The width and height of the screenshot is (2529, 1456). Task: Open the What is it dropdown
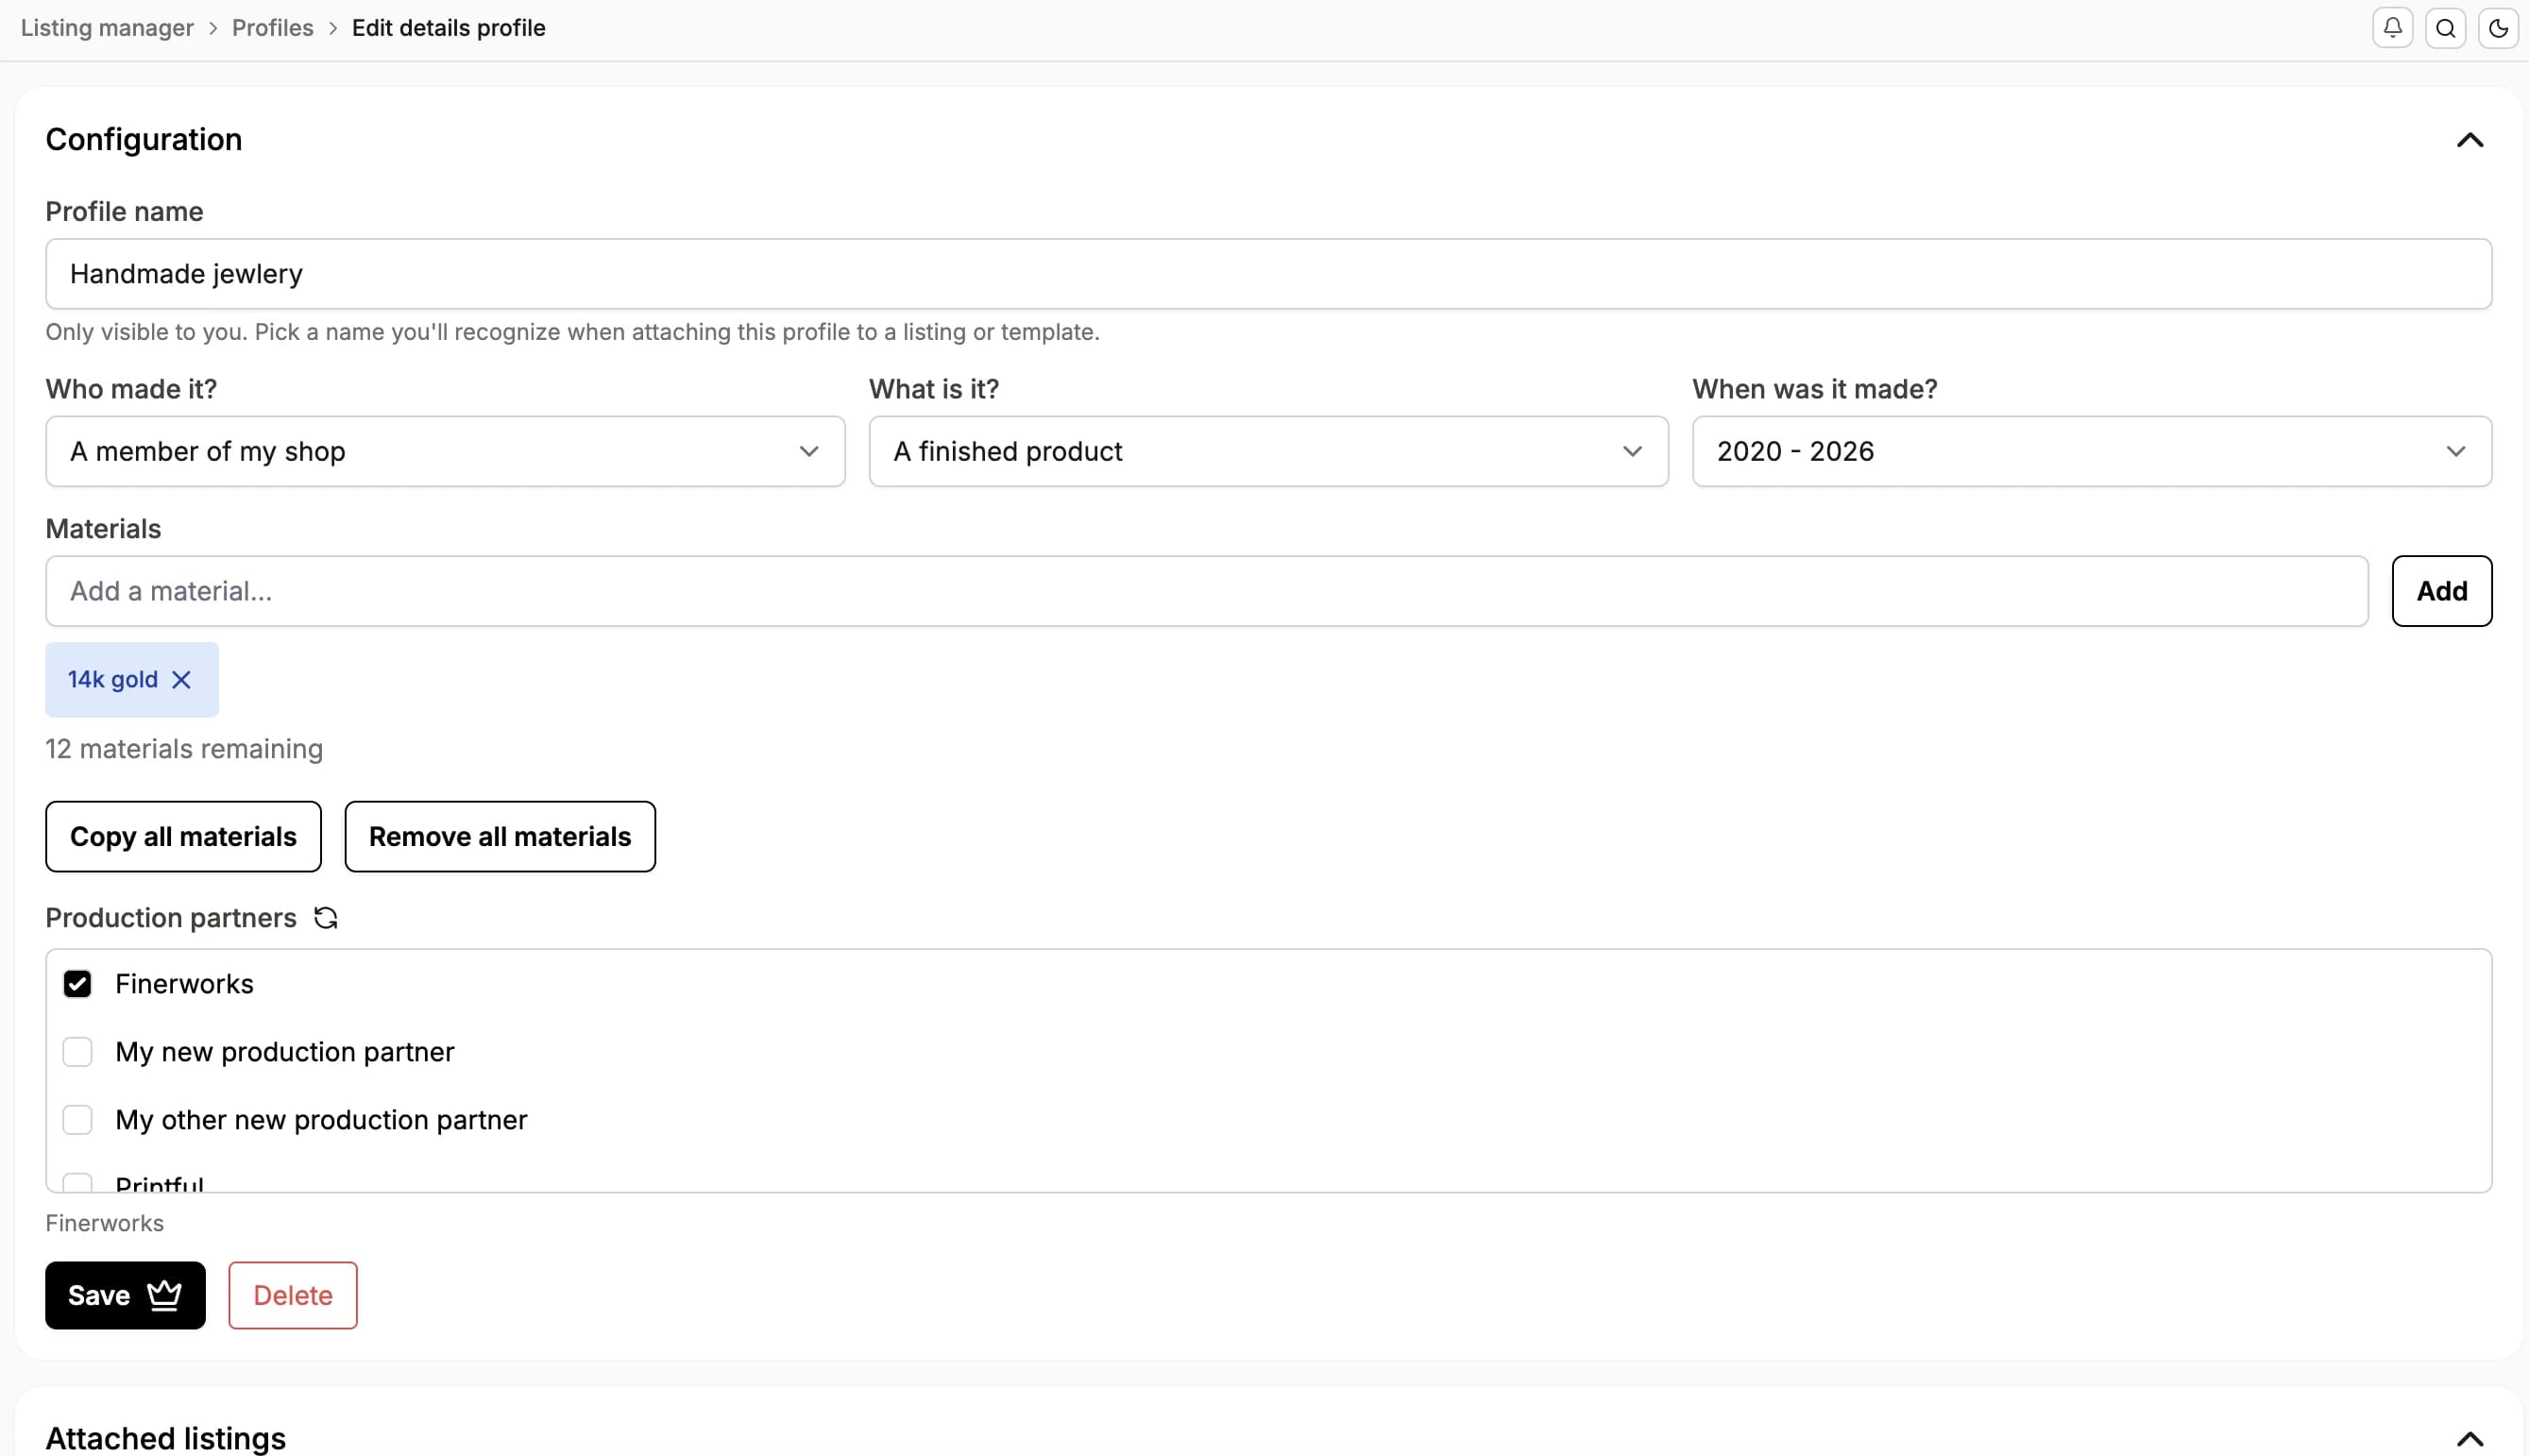pos(1268,452)
